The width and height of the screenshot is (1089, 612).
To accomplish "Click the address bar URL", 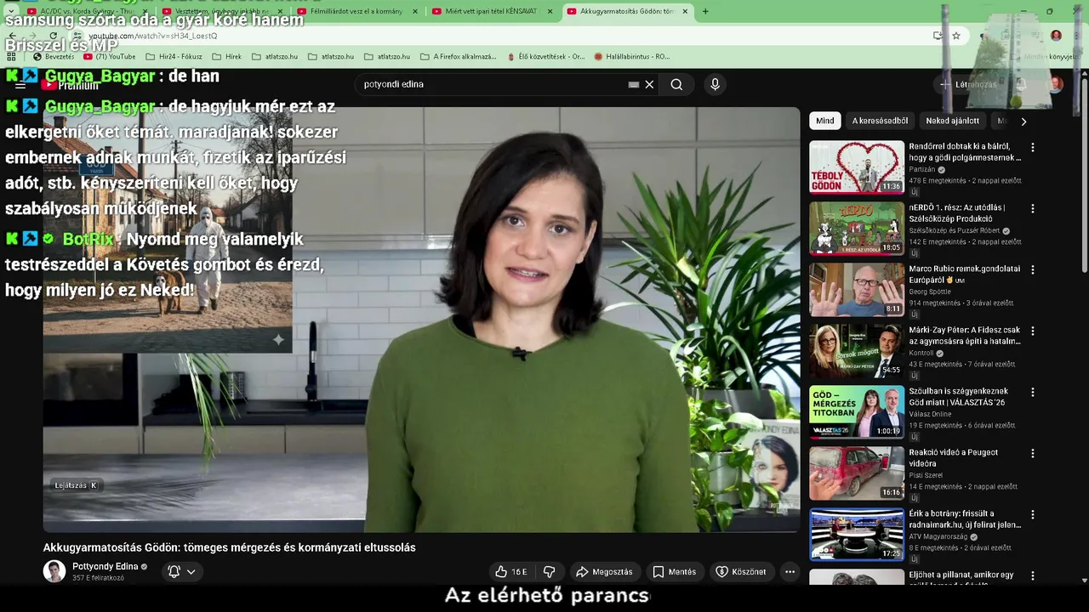I will [153, 36].
